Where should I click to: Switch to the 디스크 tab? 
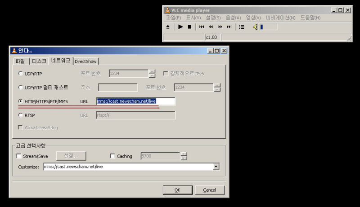pos(39,61)
